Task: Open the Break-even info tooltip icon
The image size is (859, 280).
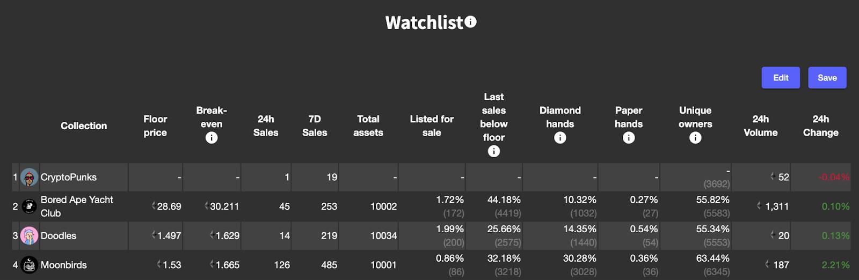Action: [212, 138]
